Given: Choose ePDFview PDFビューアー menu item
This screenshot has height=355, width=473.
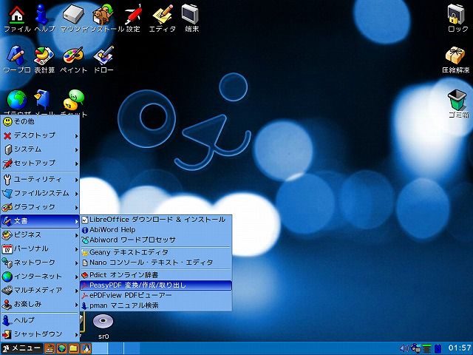Looking at the screenshot, I should coord(156,295).
